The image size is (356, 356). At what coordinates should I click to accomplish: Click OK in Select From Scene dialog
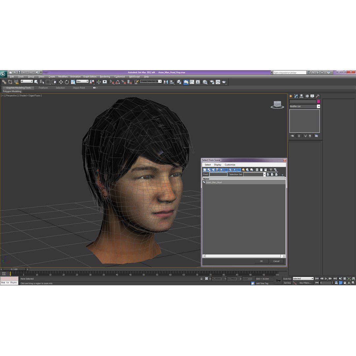click(x=261, y=261)
